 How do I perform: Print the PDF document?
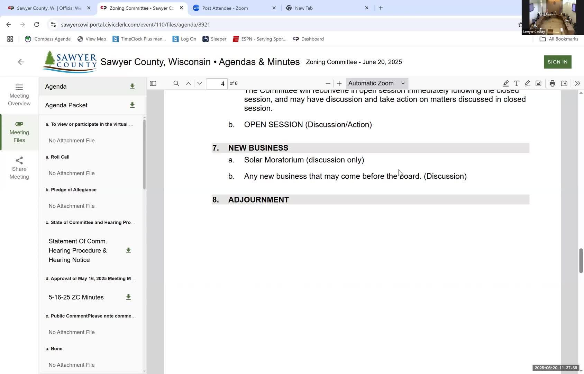click(553, 83)
